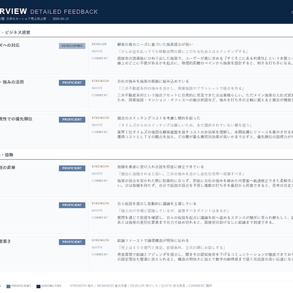Click the quote 売上は４５０億円と推定

[172, 247]
